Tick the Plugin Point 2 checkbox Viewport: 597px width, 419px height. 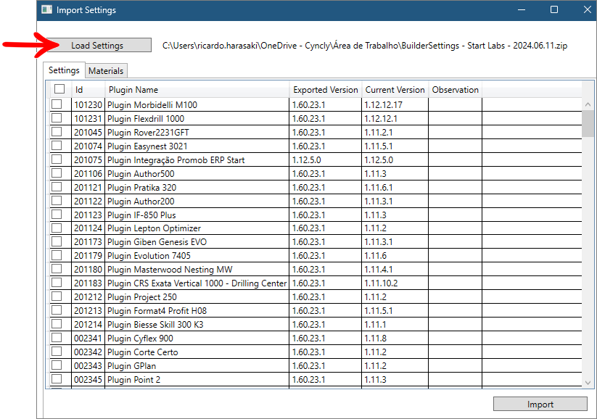coord(57,378)
